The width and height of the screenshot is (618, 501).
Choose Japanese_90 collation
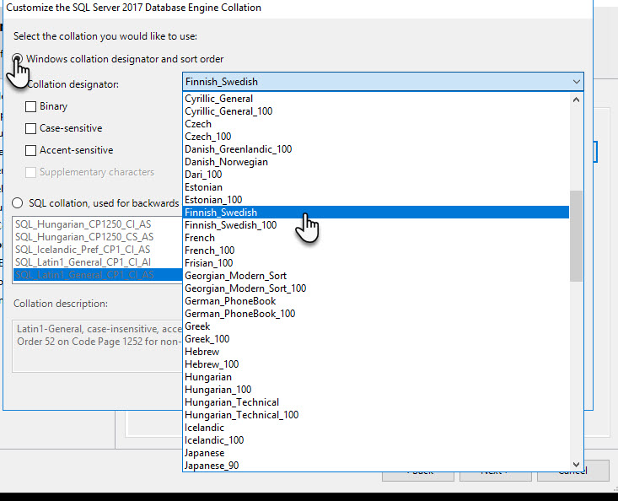(376, 465)
